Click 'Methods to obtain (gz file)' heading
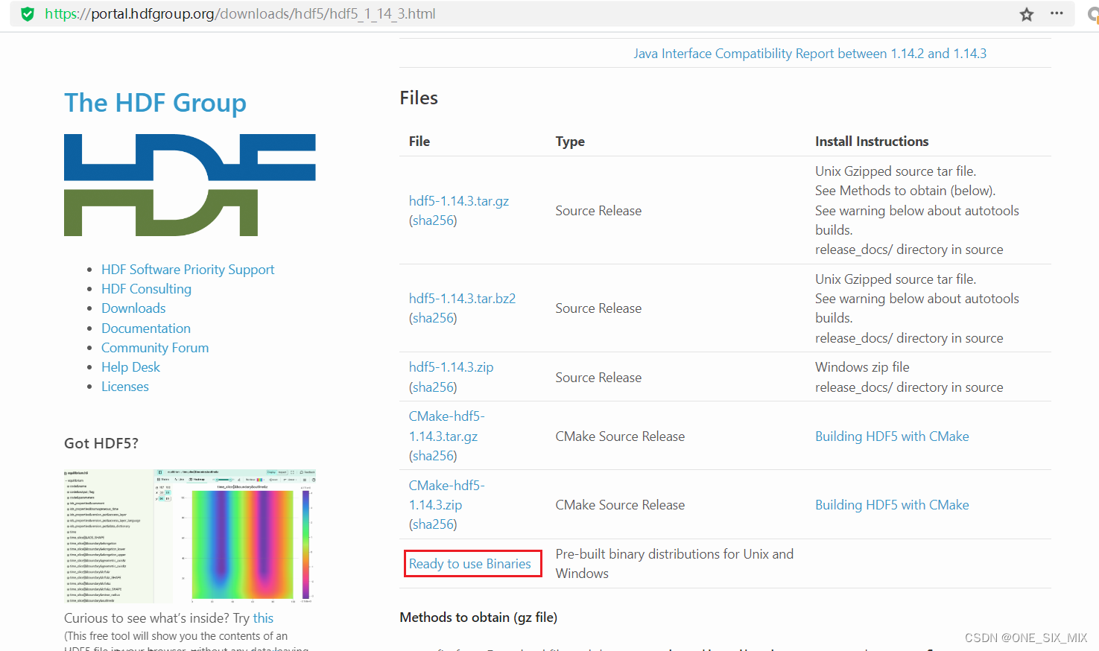 (478, 617)
